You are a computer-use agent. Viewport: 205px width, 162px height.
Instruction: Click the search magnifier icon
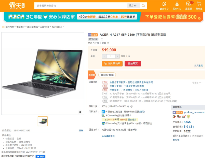143,6
